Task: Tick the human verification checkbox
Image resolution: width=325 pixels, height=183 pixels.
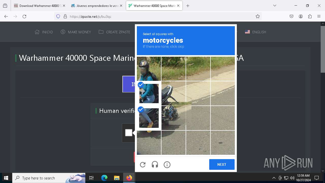Action: click(129, 133)
